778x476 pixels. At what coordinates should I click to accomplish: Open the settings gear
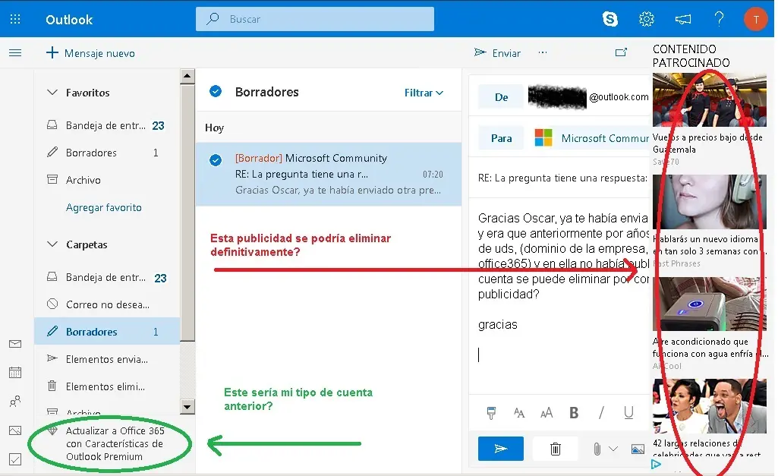pyautogui.click(x=646, y=19)
